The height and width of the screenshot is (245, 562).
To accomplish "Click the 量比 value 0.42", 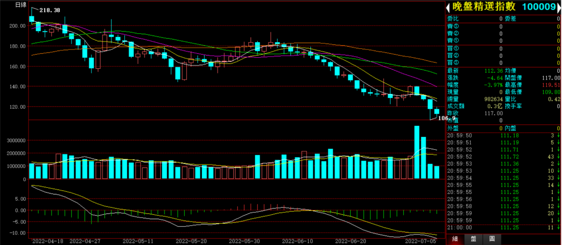I will [554, 99].
